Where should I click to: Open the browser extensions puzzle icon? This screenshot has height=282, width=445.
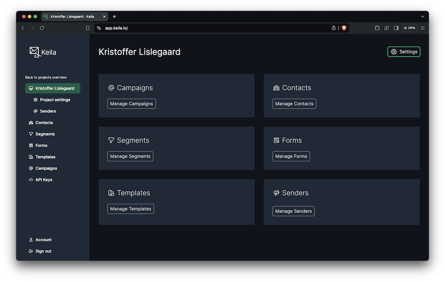377,28
